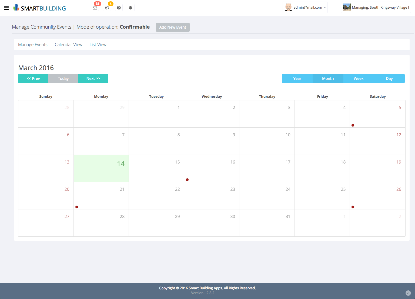Switch calendar to Week view
This screenshot has width=415, height=299.
359,79
